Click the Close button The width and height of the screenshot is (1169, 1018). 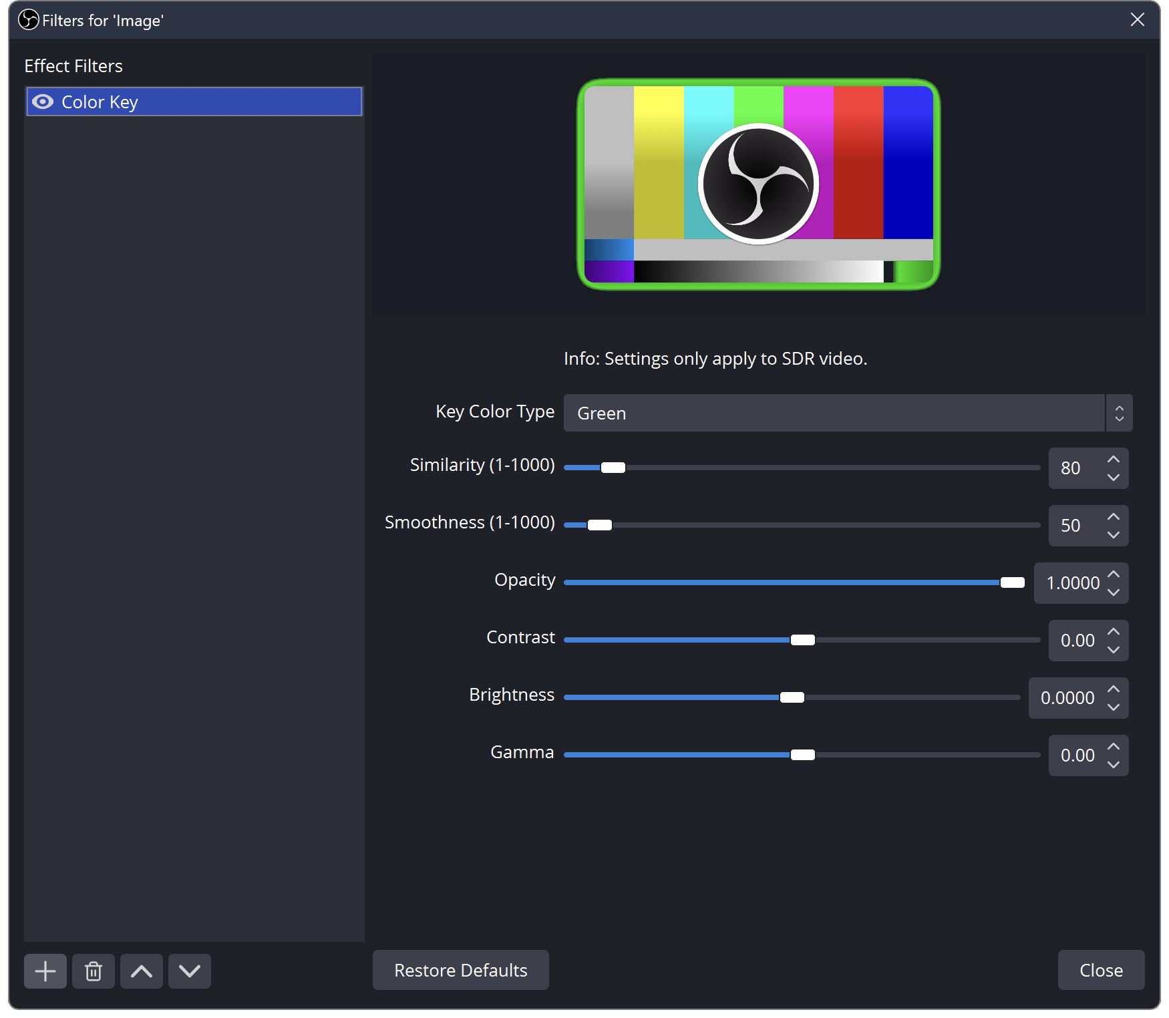click(x=1100, y=970)
